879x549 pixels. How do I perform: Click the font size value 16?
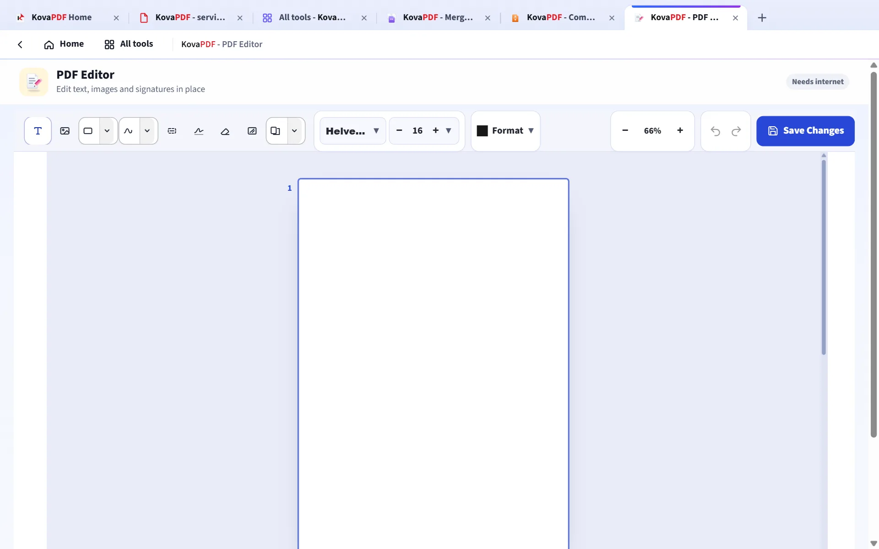[418, 131]
